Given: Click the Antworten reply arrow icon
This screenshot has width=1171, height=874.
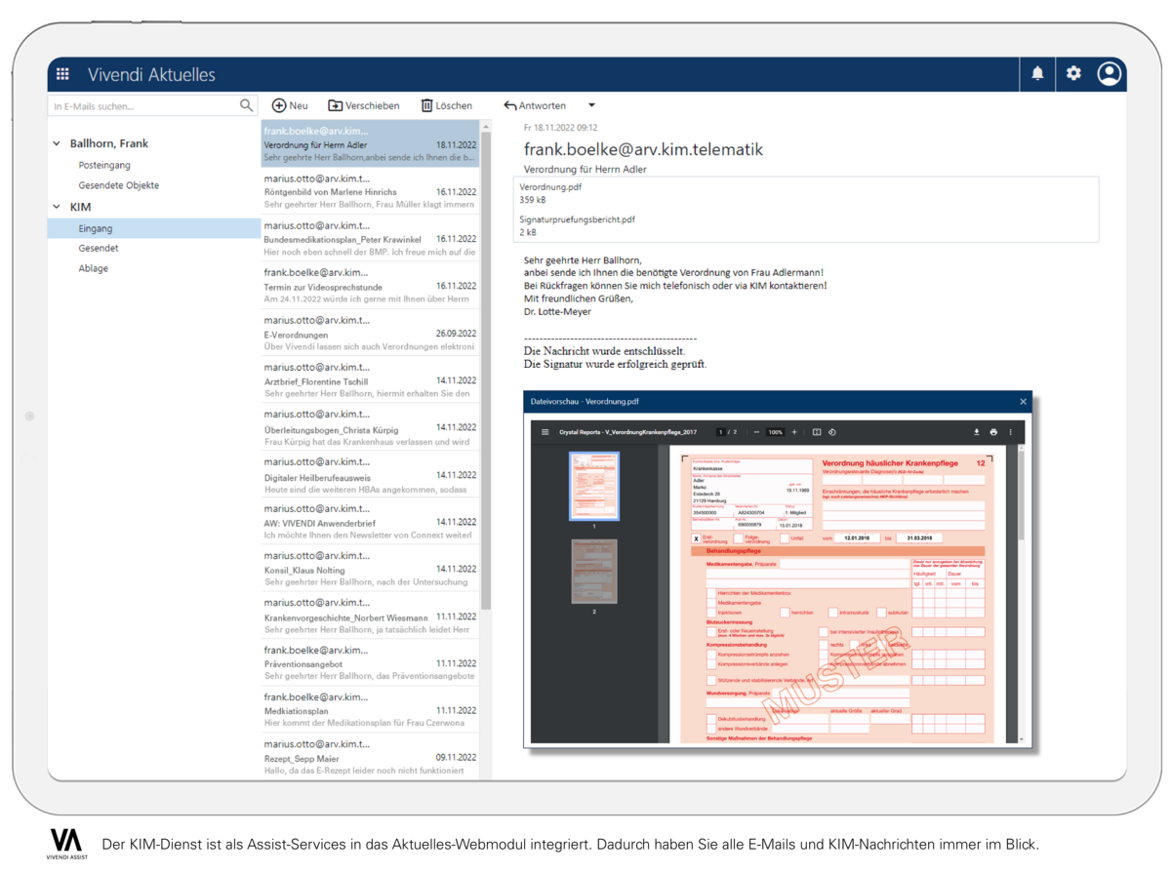Looking at the screenshot, I should coord(509,105).
